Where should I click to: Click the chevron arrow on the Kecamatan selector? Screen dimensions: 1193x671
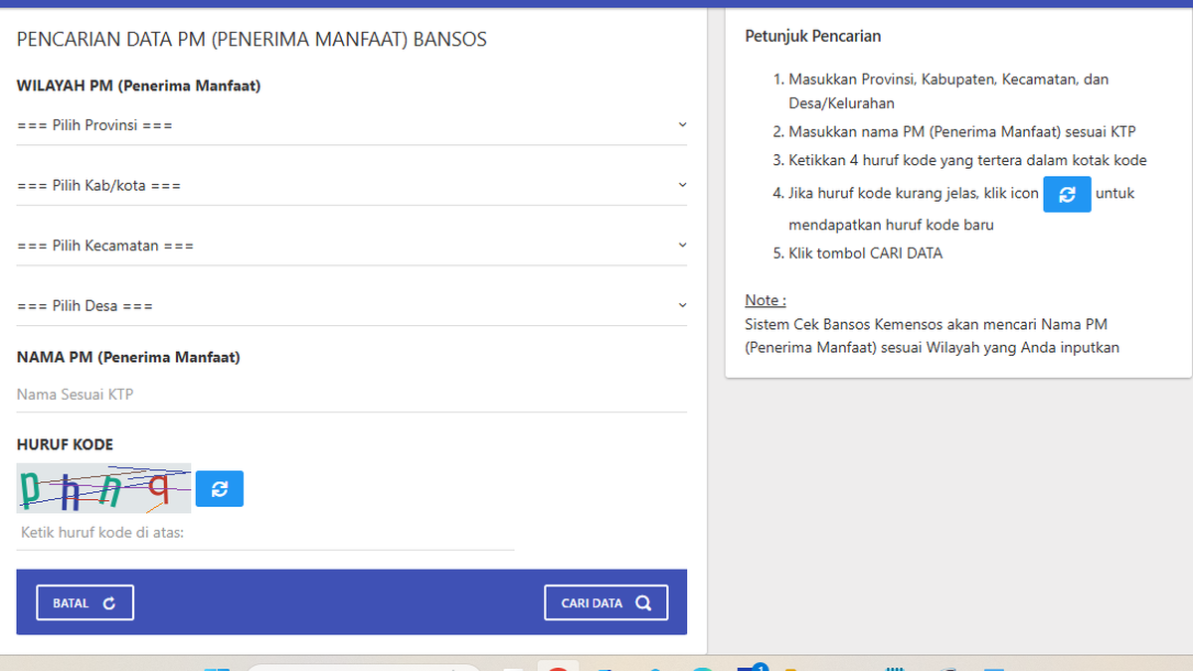click(682, 245)
